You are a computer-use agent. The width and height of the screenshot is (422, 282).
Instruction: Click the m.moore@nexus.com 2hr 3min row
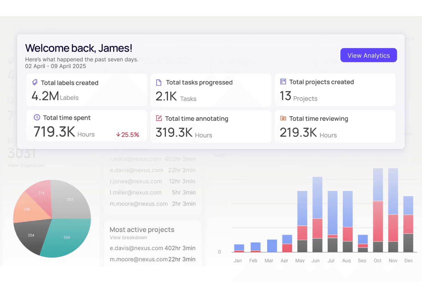pyautogui.click(x=153, y=204)
